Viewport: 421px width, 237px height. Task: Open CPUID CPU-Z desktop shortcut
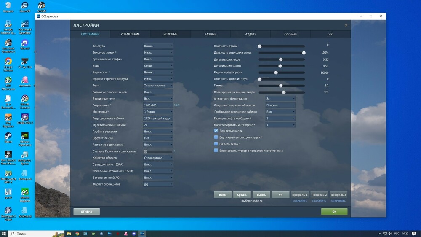point(25,119)
